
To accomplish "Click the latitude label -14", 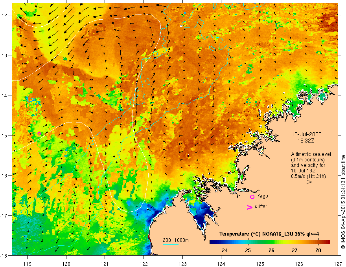I will tap(4, 95).
